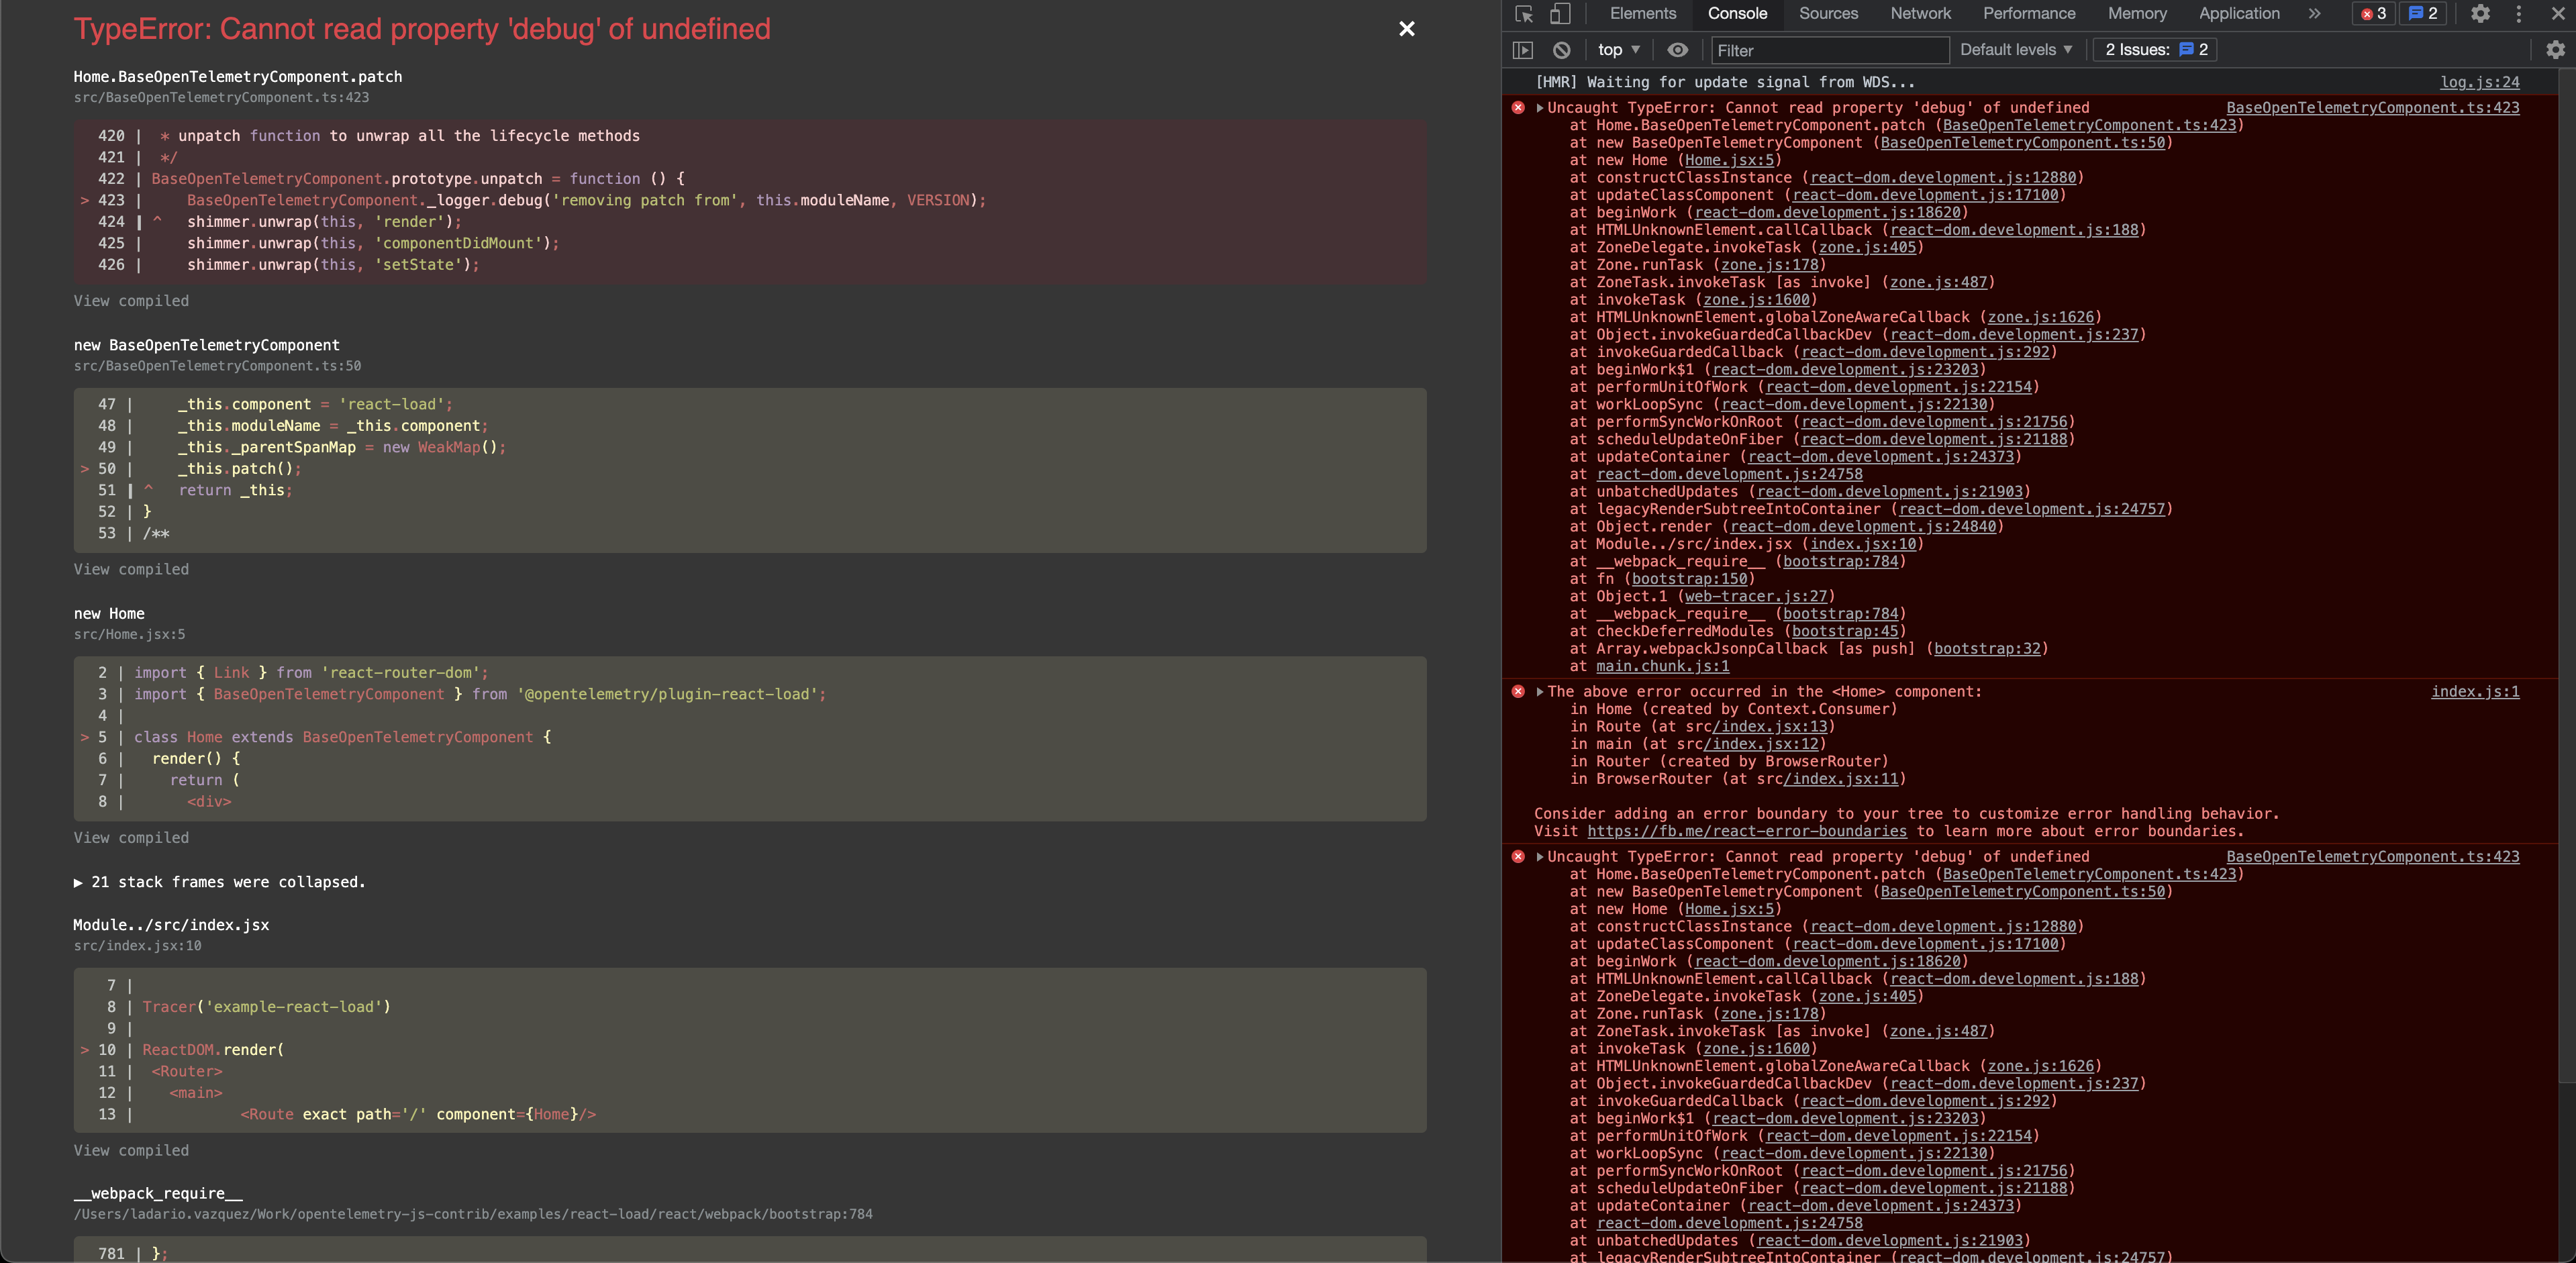Open the 'top' JavaScript context dropdown

pos(1619,50)
